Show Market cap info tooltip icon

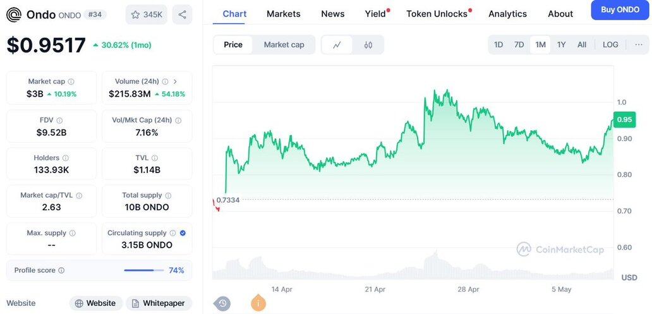click(71, 82)
